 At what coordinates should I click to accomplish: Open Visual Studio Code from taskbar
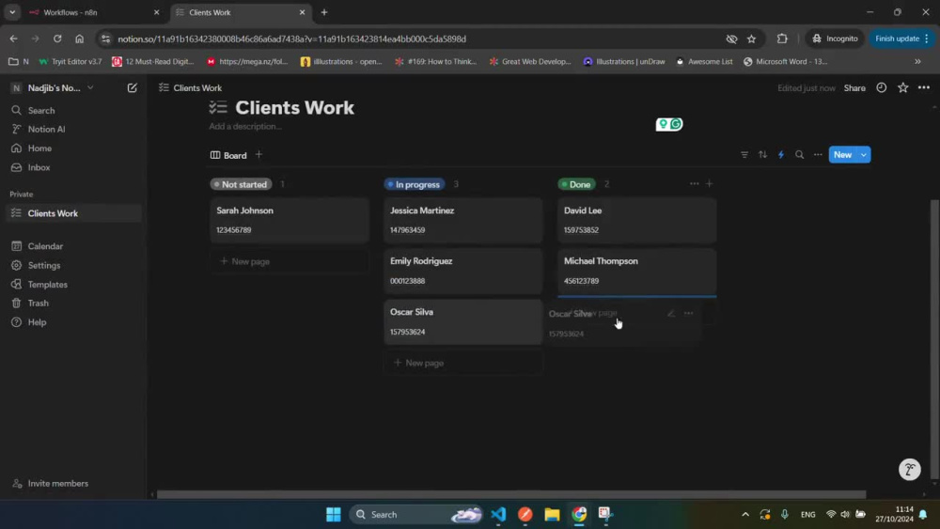tap(498, 514)
